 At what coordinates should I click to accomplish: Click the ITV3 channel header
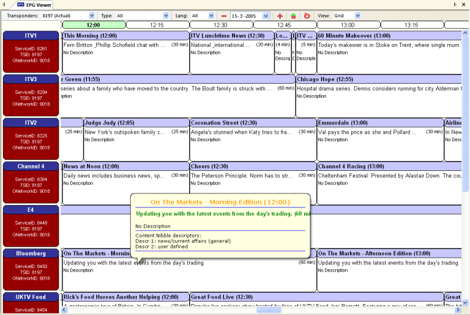pos(31,79)
